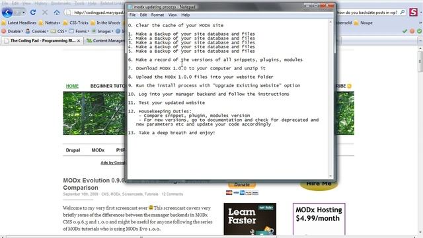Click line '13. Take a deep breath and enjoy!'
Image resolution: width=423 pixels, height=238 pixels.
tap(172, 133)
